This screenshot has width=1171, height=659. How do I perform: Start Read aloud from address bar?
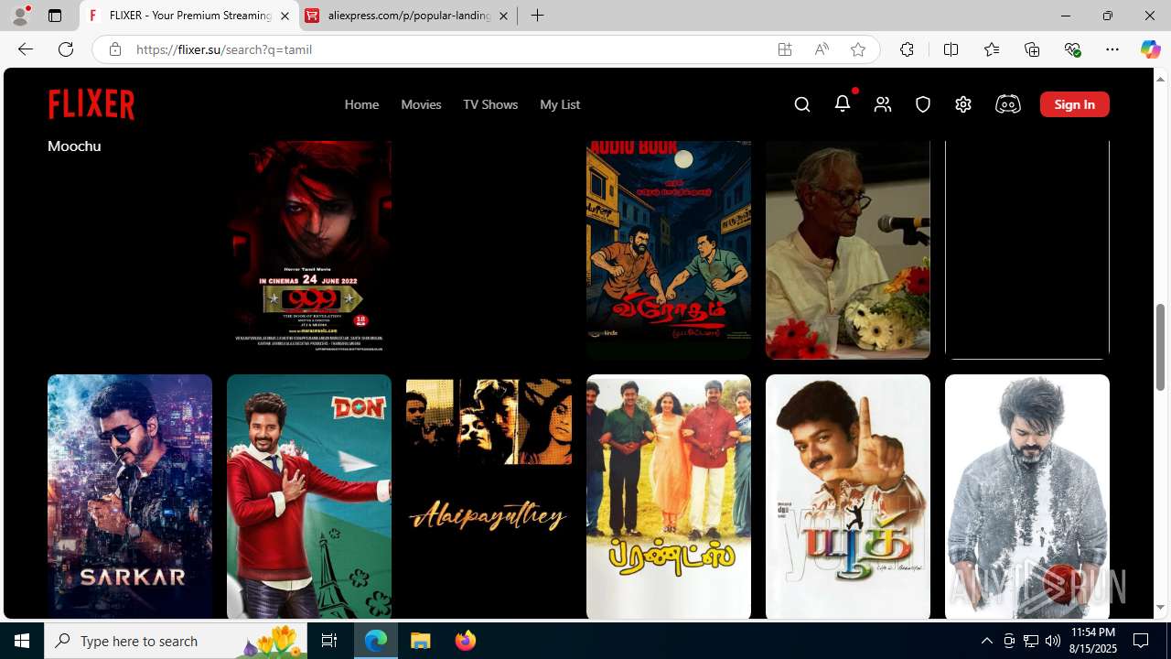coord(822,49)
